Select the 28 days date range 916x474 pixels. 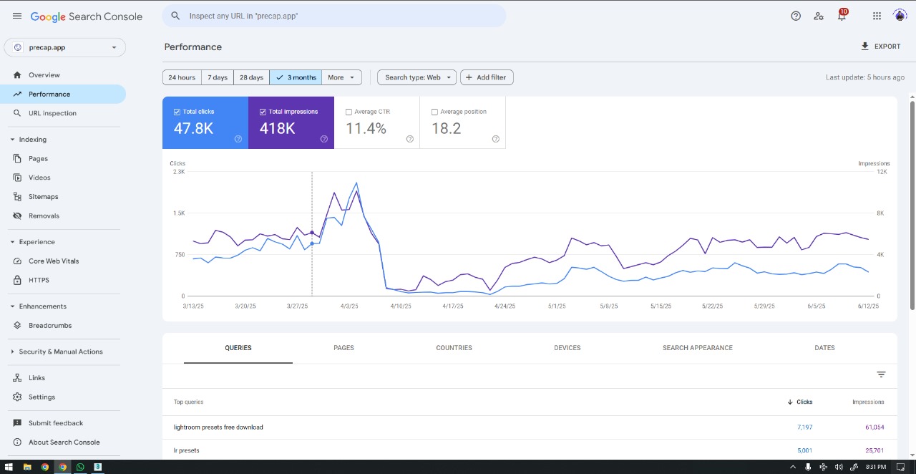click(251, 77)
